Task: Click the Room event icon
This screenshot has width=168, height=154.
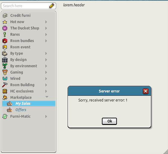Action: pos(5,47)
